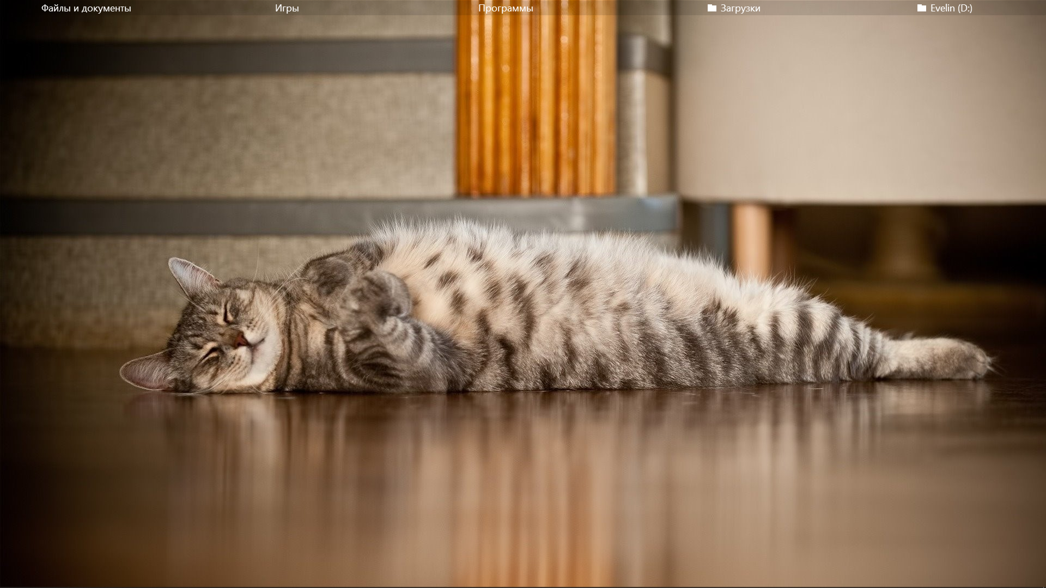This screenshot has height=588, width=1046.
Task: Click the folder icon beside Загрузки
Action: coord(712,8)
